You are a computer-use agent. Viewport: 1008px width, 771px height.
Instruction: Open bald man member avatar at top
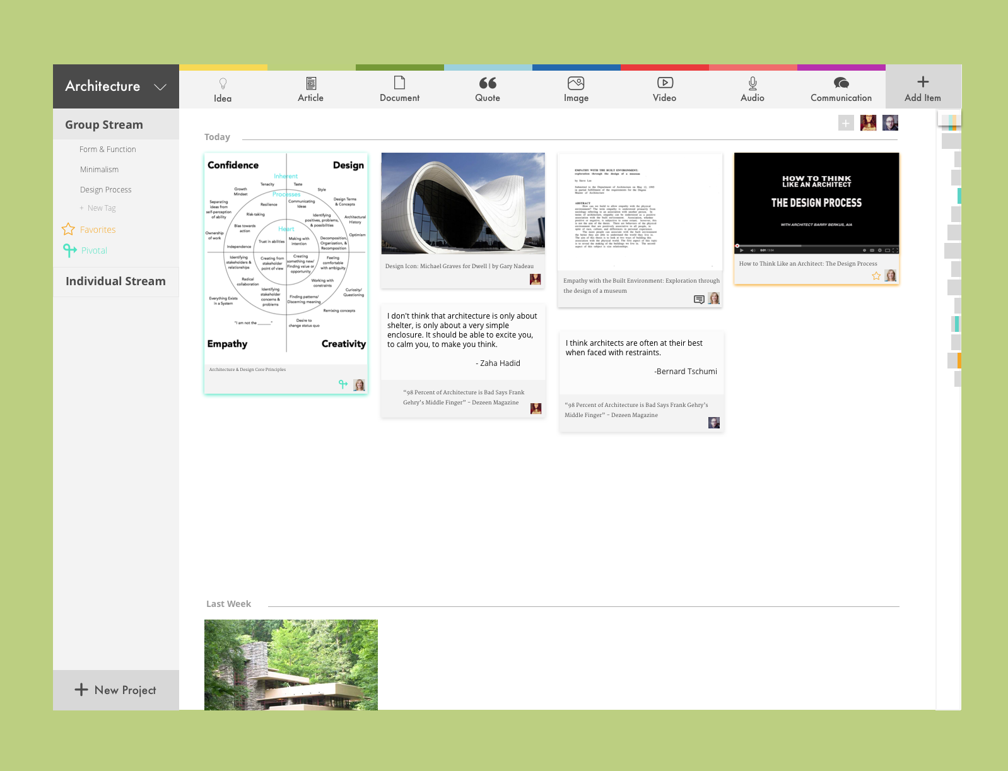(890, 123)
